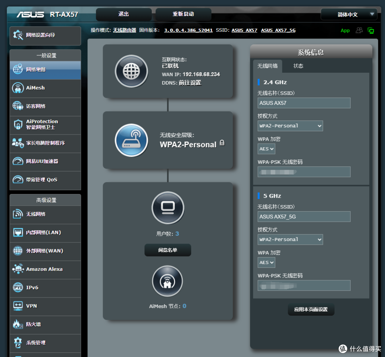
Task: Open the VPN monitor icon
Action: coord(18,306)
